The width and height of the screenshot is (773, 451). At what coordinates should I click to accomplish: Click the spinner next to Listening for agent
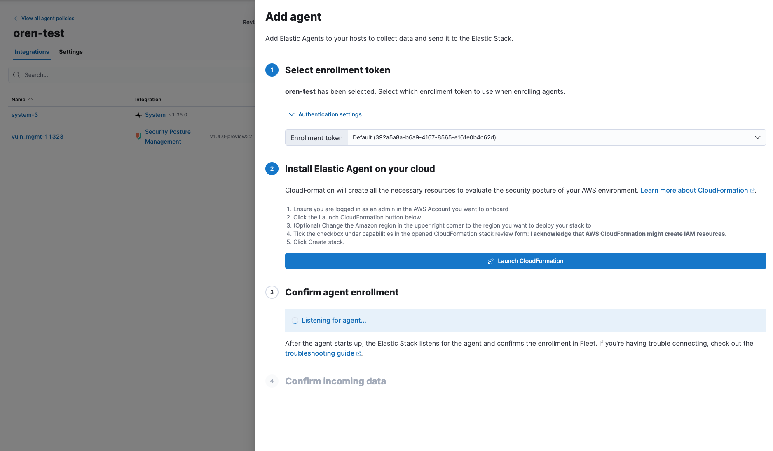tap(295, 320)
